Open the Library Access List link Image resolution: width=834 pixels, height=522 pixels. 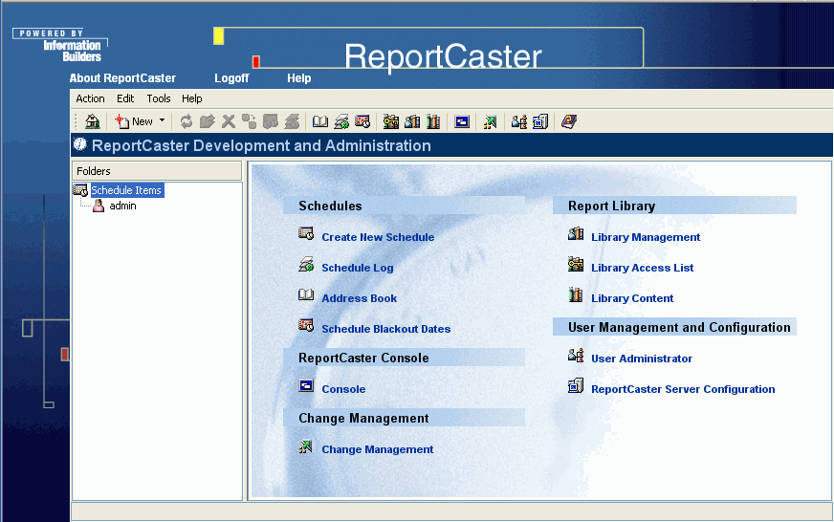643,268
